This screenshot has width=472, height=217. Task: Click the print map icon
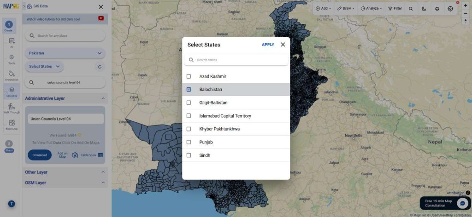[x=437, y=9]
